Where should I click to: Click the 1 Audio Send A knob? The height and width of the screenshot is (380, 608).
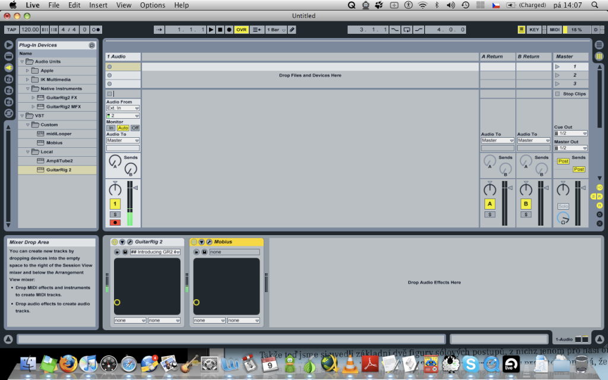tap(115, 160)
